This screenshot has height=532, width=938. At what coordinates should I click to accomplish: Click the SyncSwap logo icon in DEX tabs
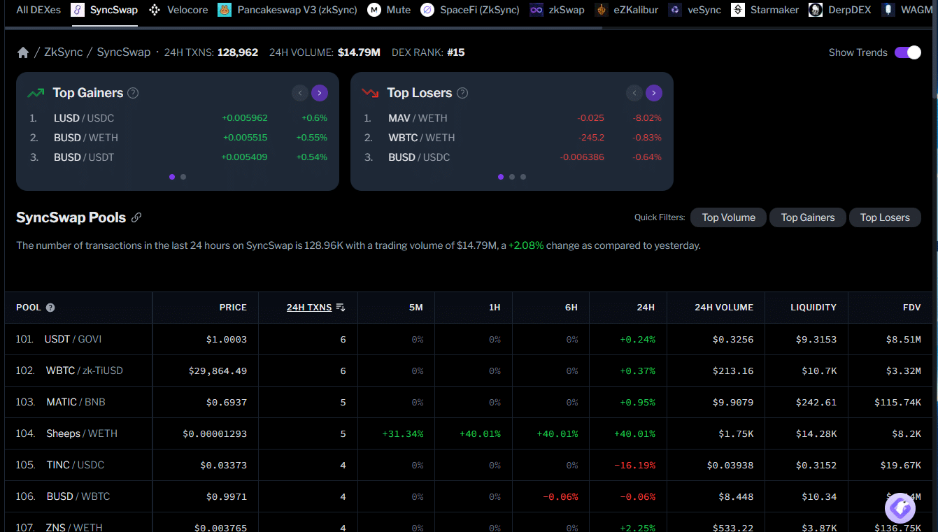point(78,10)
